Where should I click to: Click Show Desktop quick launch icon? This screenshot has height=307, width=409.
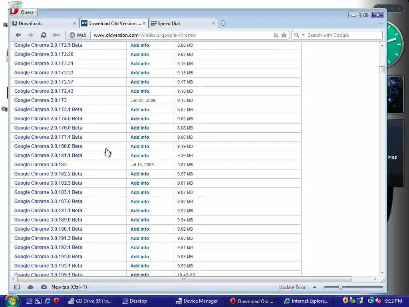tap(29, 301)
